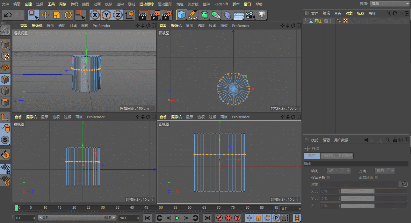
Task: Toggle Z-axis lock
Action: 118,15
